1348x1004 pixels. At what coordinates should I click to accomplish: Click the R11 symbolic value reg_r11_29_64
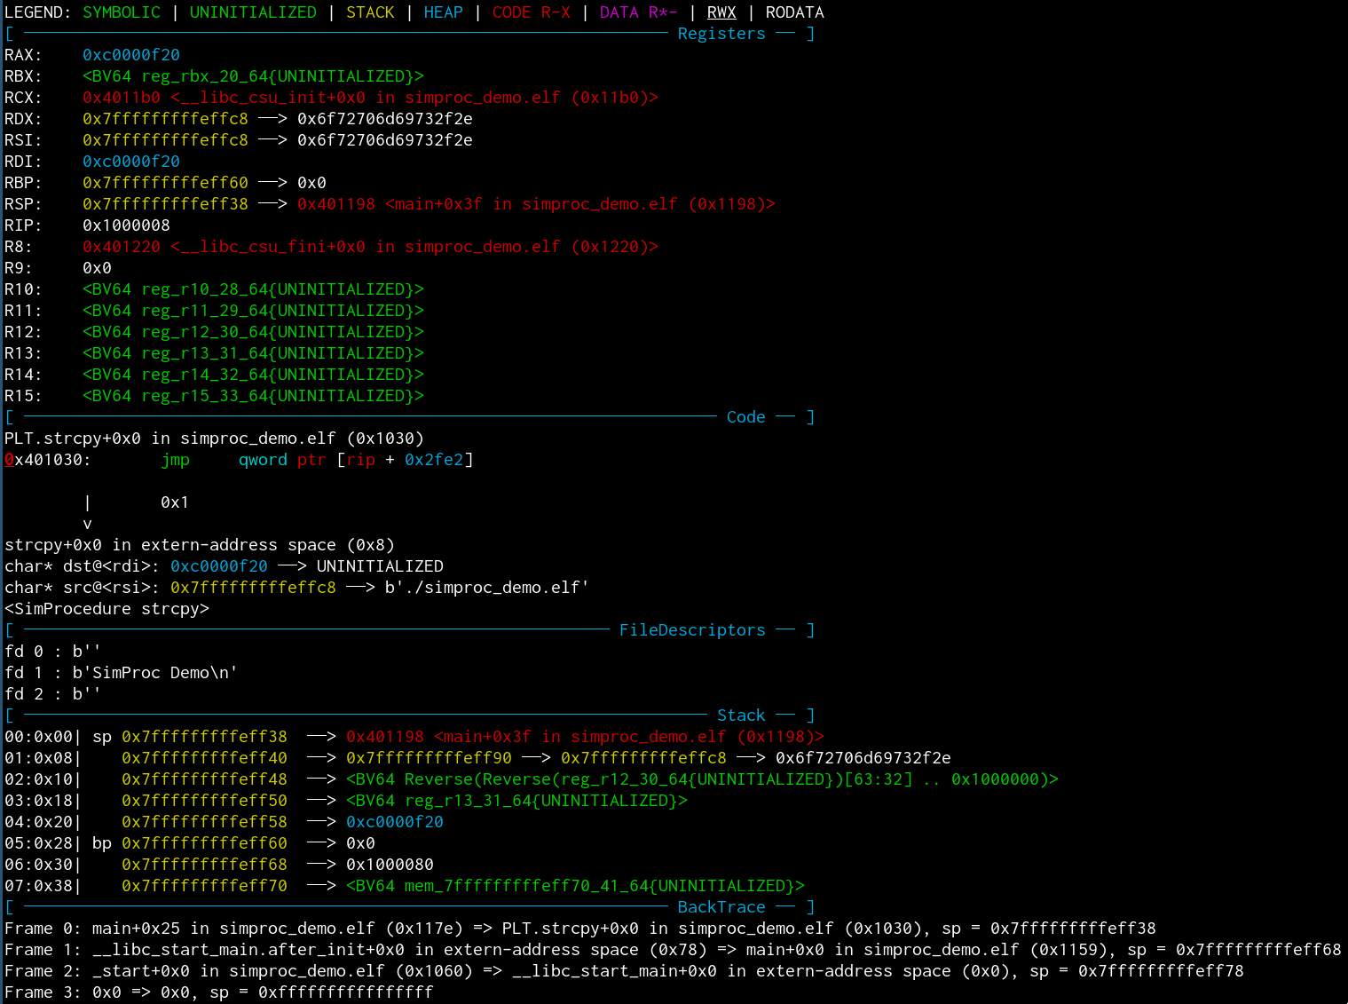253,311
